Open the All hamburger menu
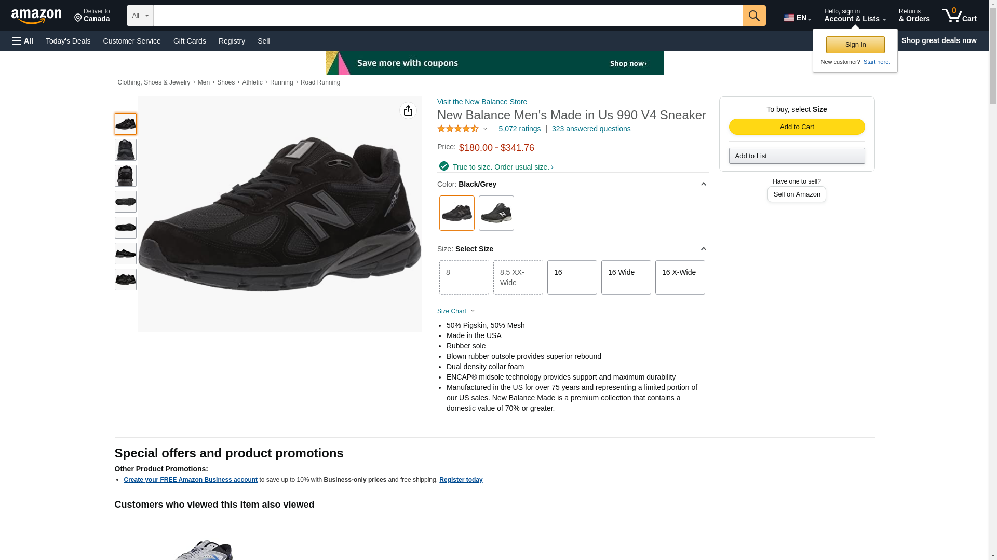 point(23,41)
